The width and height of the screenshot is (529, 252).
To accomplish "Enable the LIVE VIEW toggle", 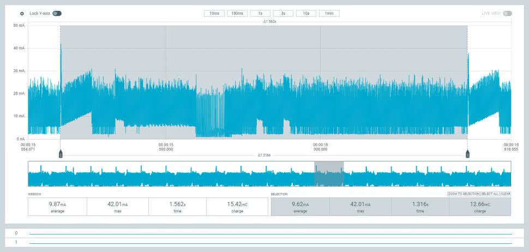I will [x=507, y=14].
